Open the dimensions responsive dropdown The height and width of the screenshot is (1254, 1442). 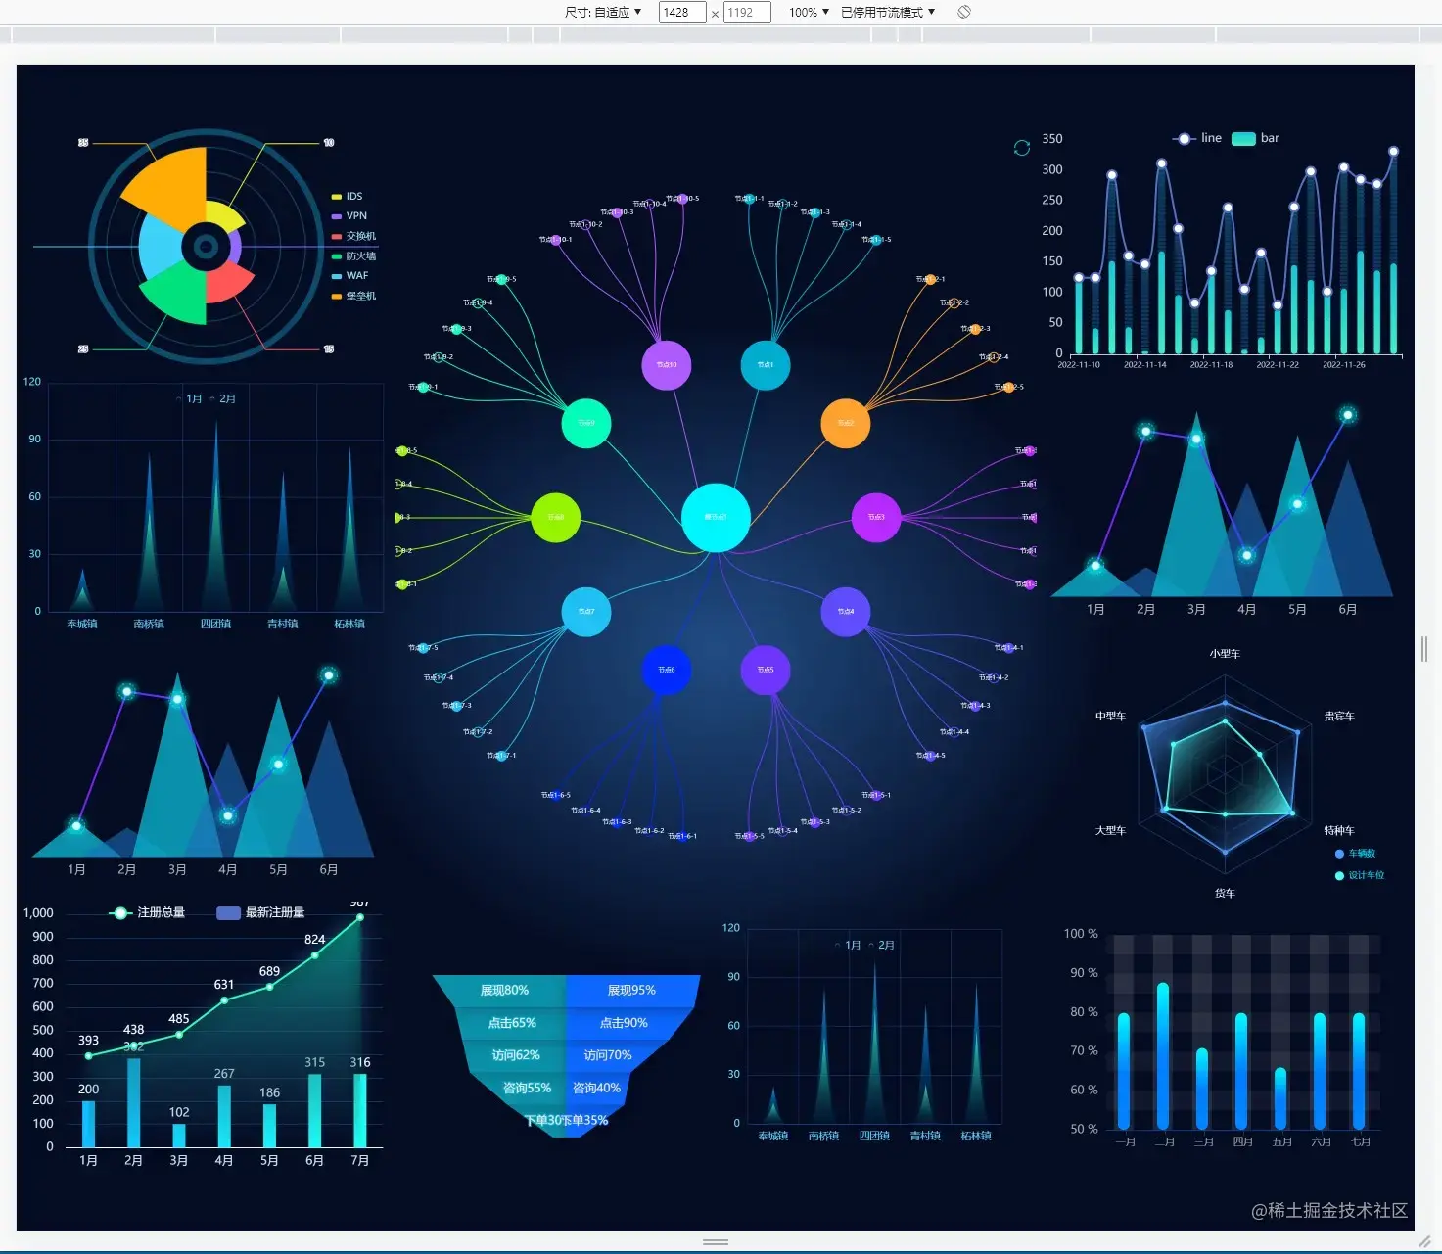click(x=603, y=12)
